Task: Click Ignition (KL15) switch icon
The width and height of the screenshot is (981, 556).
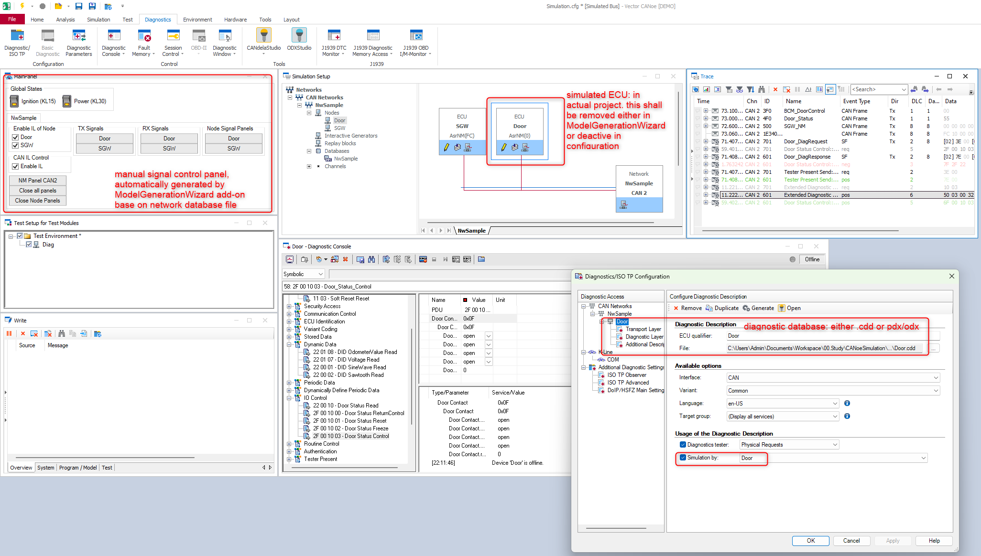Action: (x=14, y=101)
